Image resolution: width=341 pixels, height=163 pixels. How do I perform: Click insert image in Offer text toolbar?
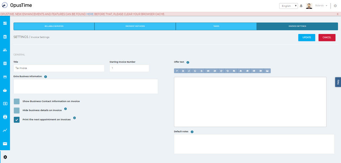pos(267,71)
